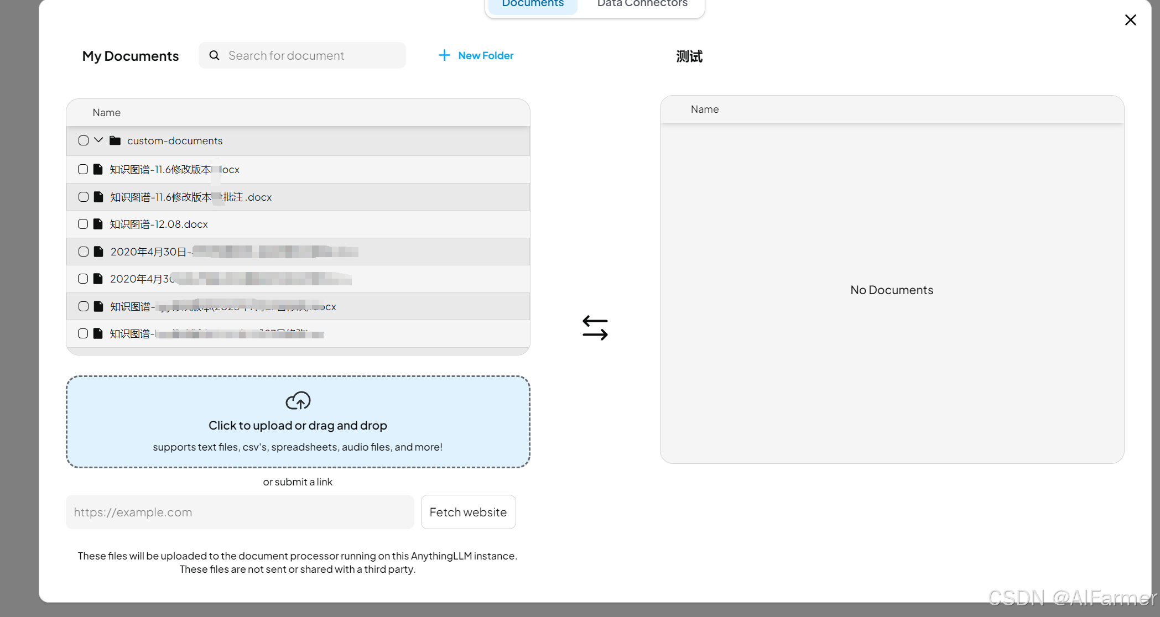Click the https://example.com link field

pos(240,512)
